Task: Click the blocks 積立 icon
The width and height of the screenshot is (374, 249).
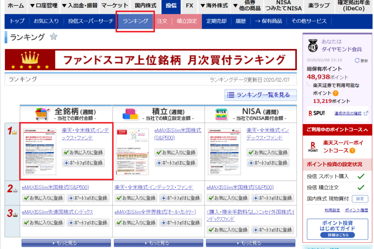Action: tap(130, 114)
